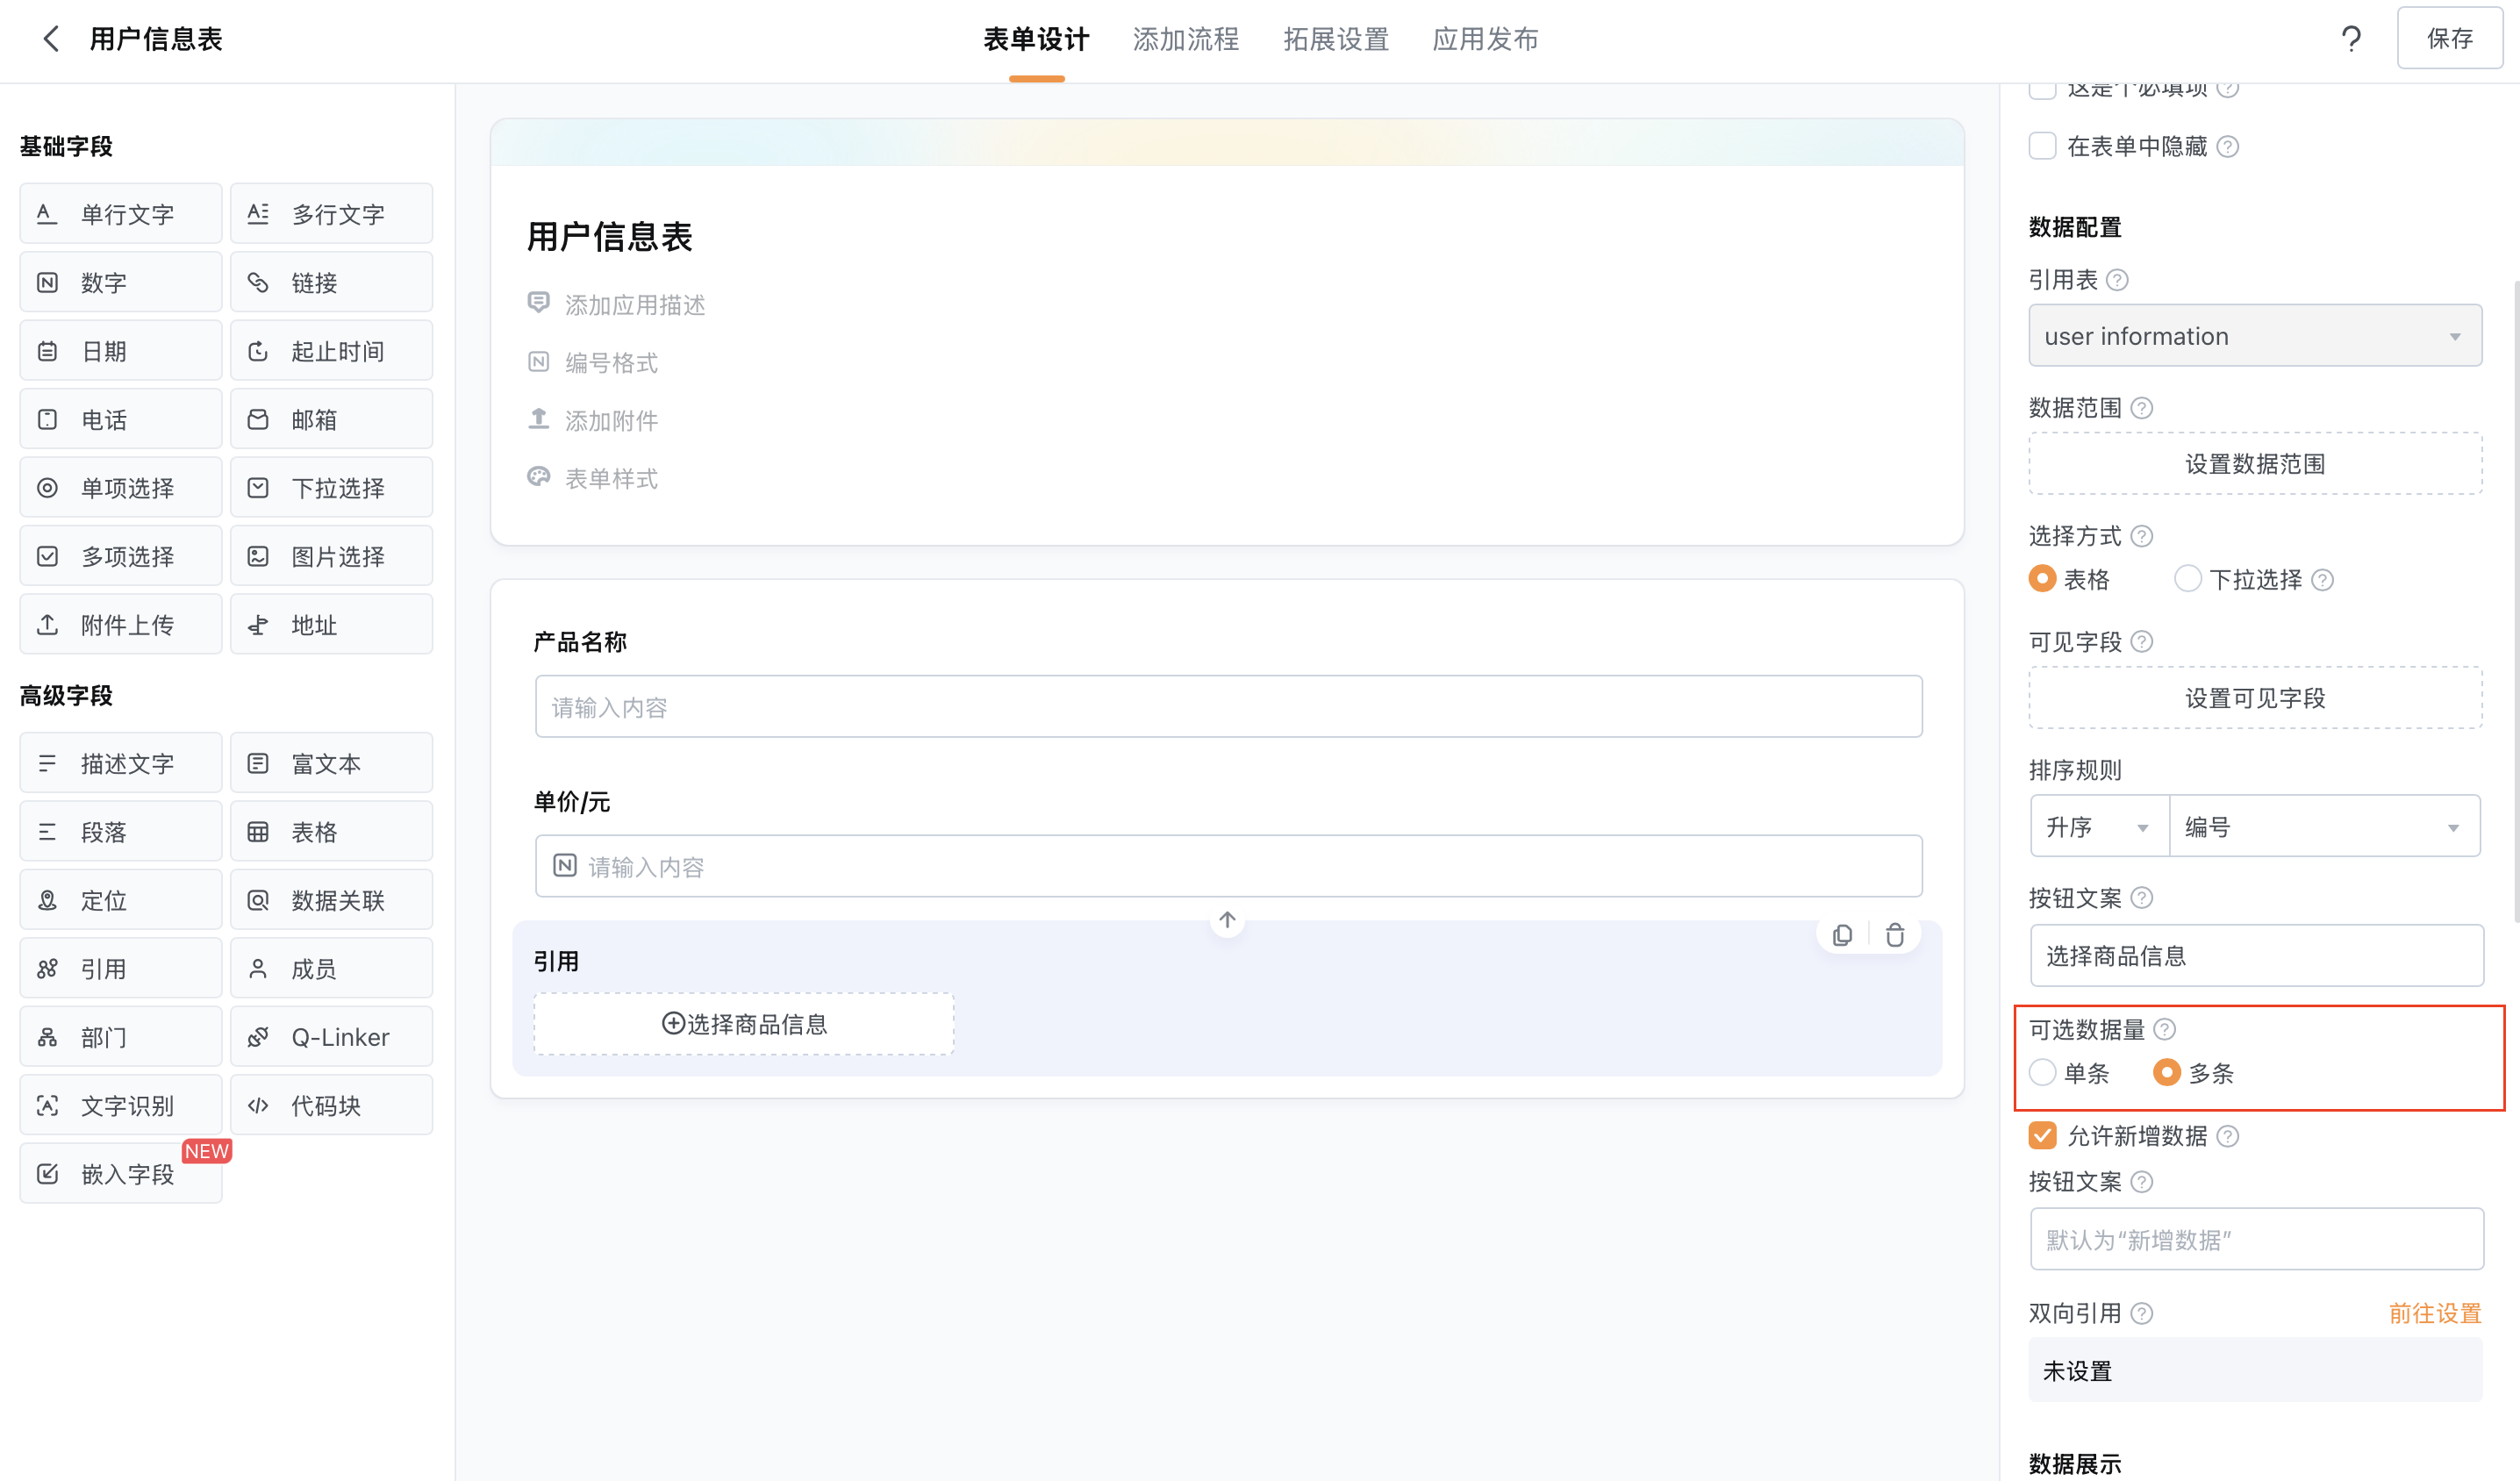Viewport: 2520px width, 1481px height.
Task: Click the 产品名称 input field
Action: coord(1228,707)
